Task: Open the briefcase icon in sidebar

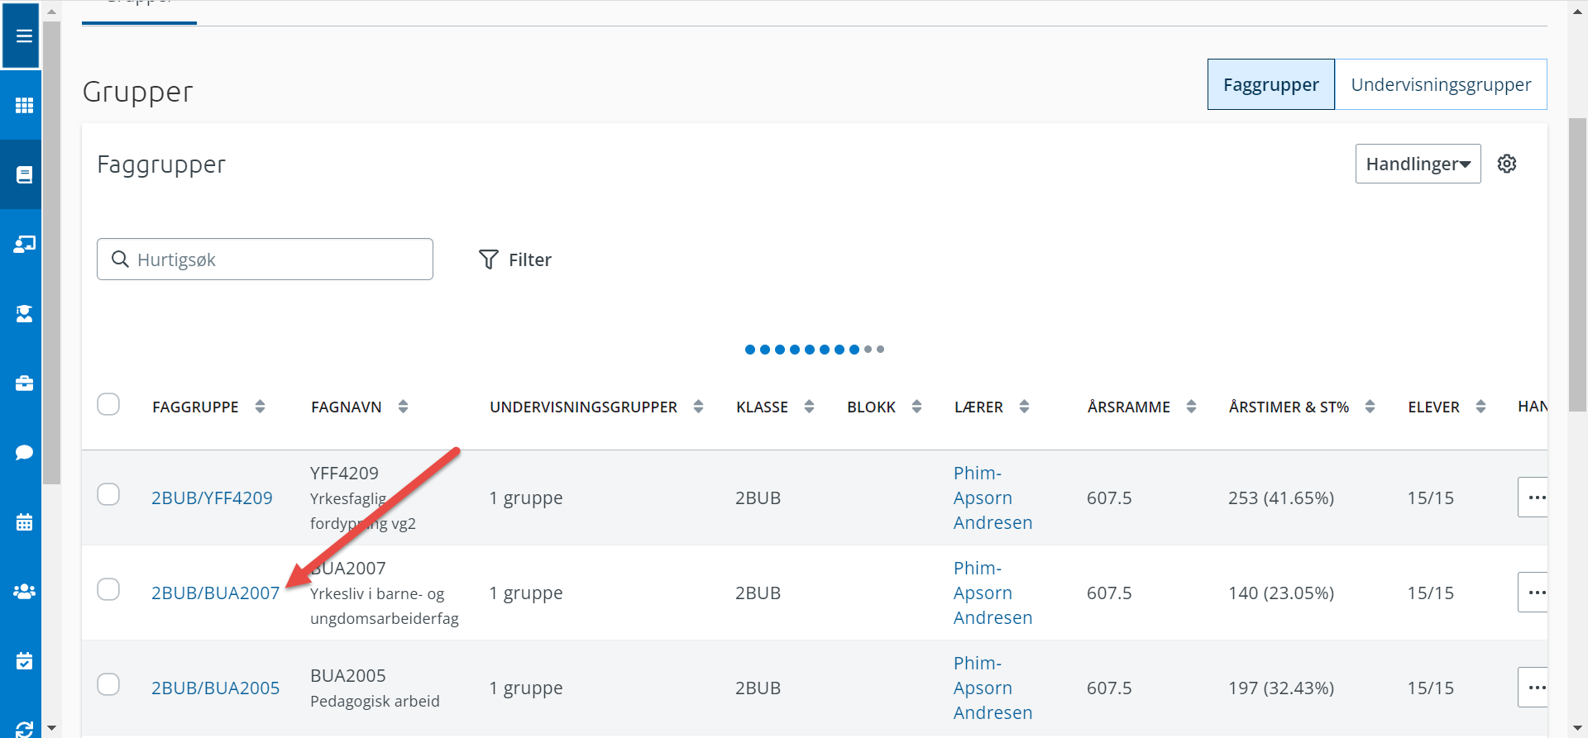Action: tap(24, 383)
